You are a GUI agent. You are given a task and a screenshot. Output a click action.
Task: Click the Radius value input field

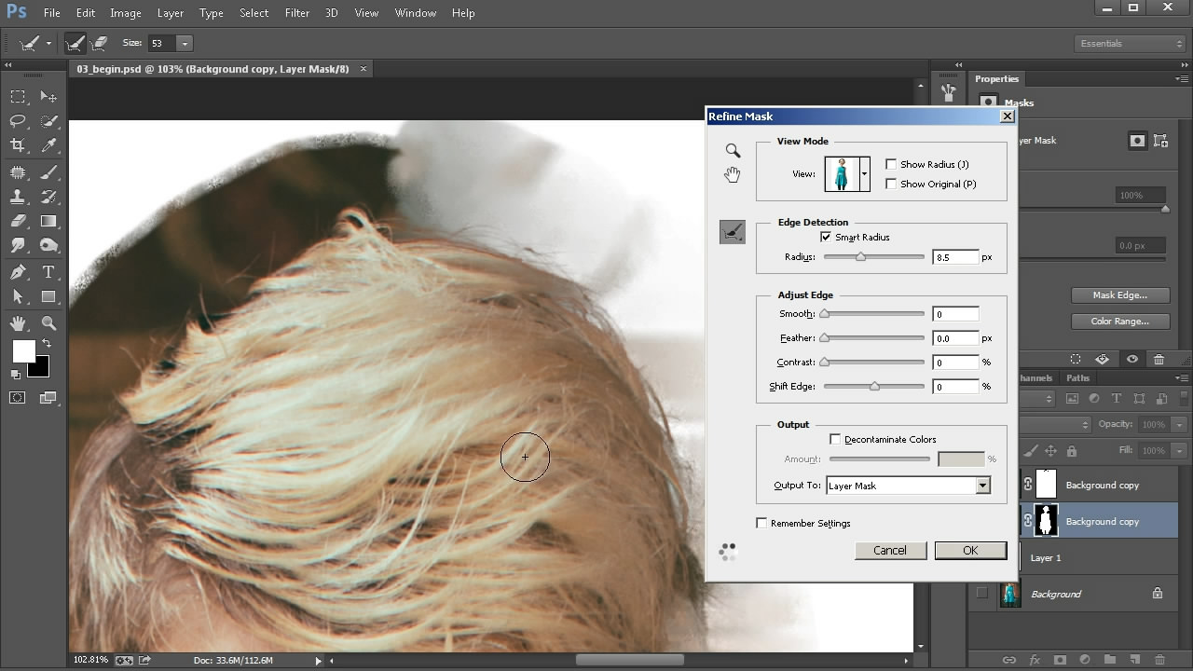(955, 257)
